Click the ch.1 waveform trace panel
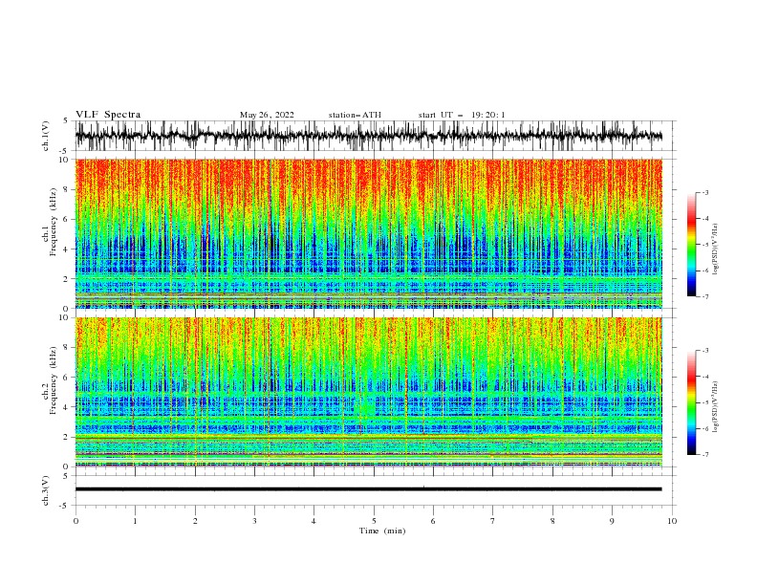757x585 pixels. click(368, 136)
